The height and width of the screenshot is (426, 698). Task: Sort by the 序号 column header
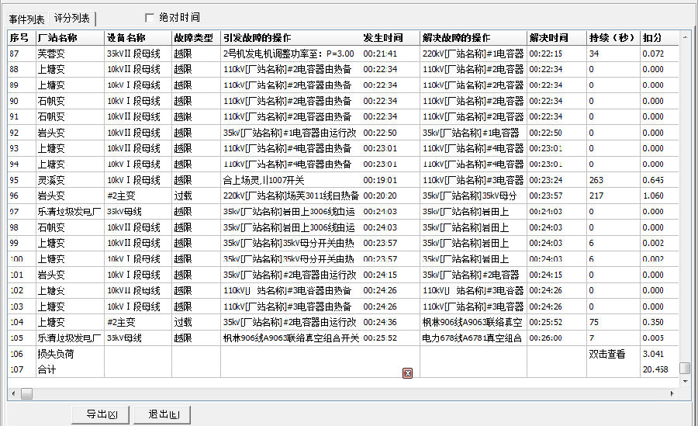19,37
